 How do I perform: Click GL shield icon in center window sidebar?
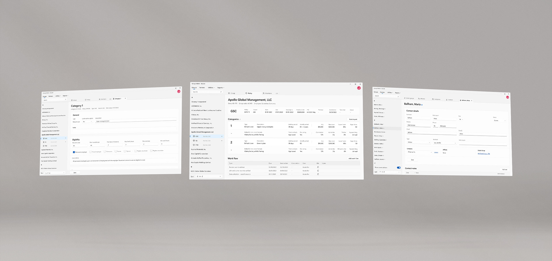(x=194, y=141)
